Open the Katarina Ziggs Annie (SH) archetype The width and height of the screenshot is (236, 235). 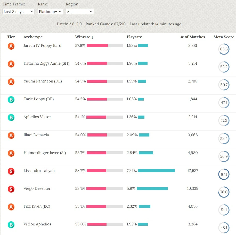point(46,63)
